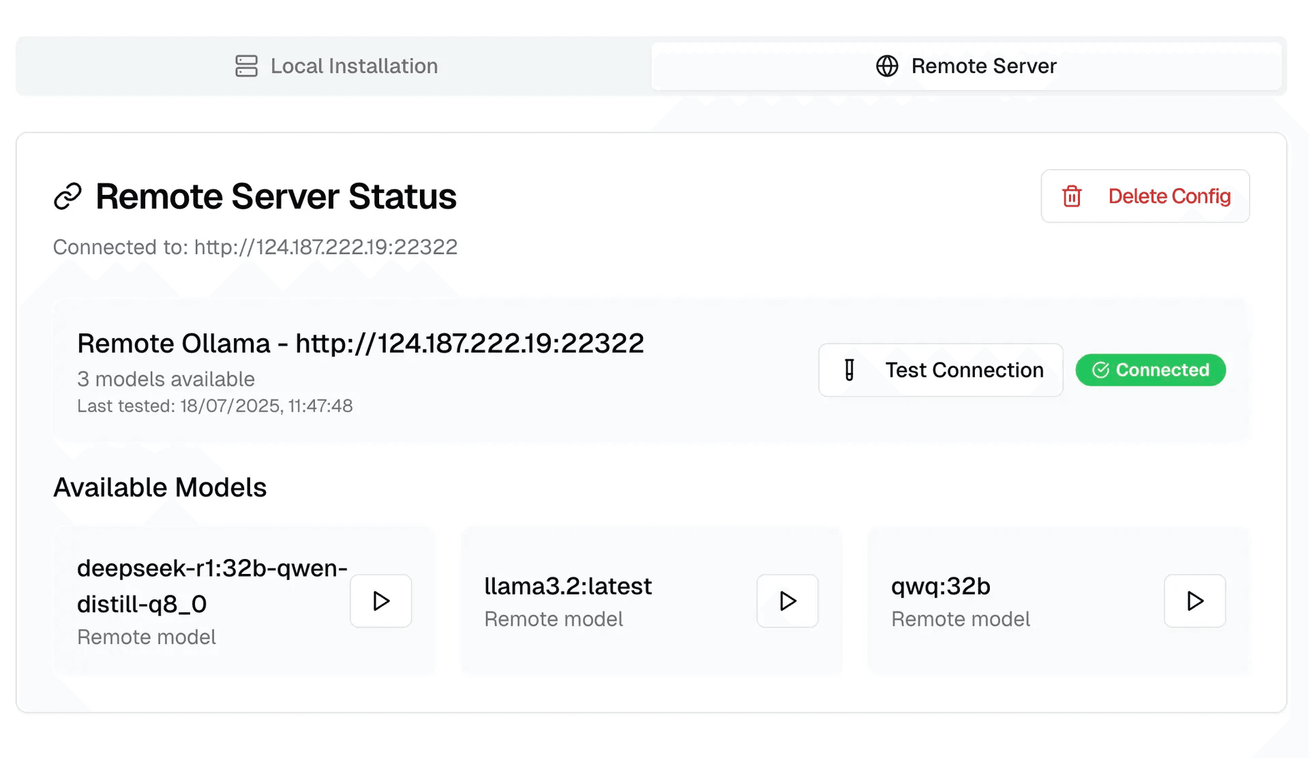The height and width of the screenshot is (758, 1309).
Task: Click the Connected status badge
Action: (x=1151, y=370)
